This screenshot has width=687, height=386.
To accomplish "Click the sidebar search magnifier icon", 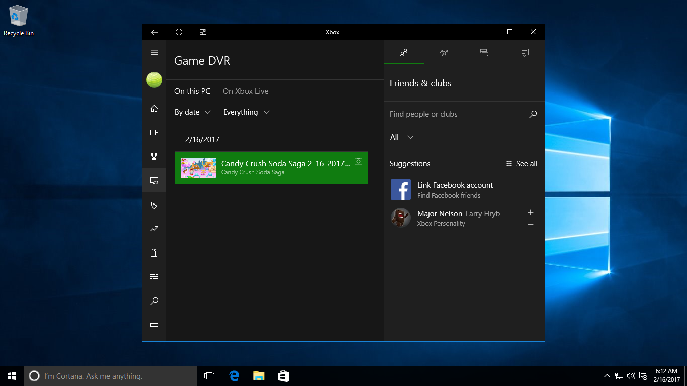I will pyautogui.click(x=154, y=301).
